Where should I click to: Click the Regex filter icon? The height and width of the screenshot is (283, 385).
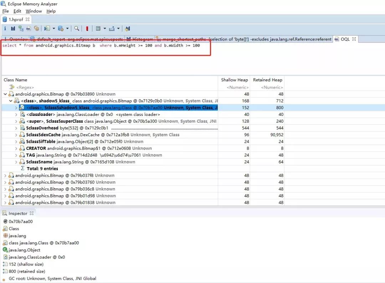coord(11,87)
